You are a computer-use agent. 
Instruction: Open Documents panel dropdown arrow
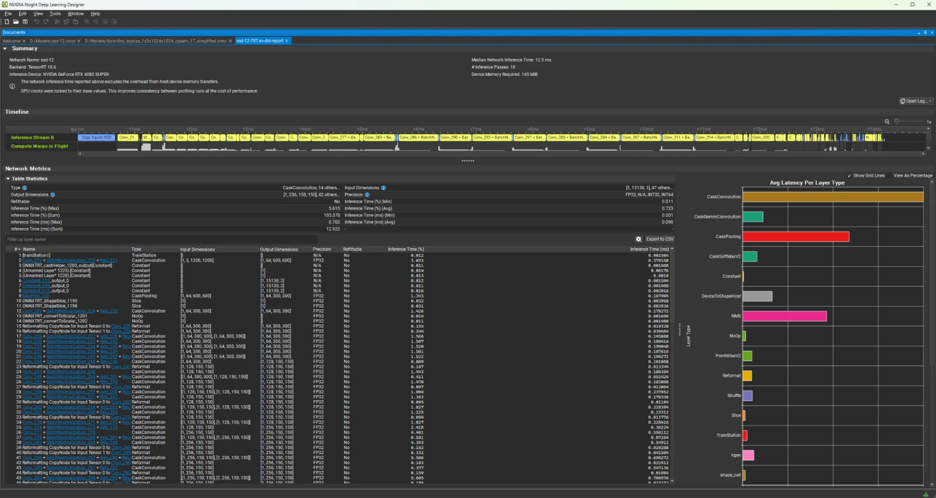(x=919, y=33)
